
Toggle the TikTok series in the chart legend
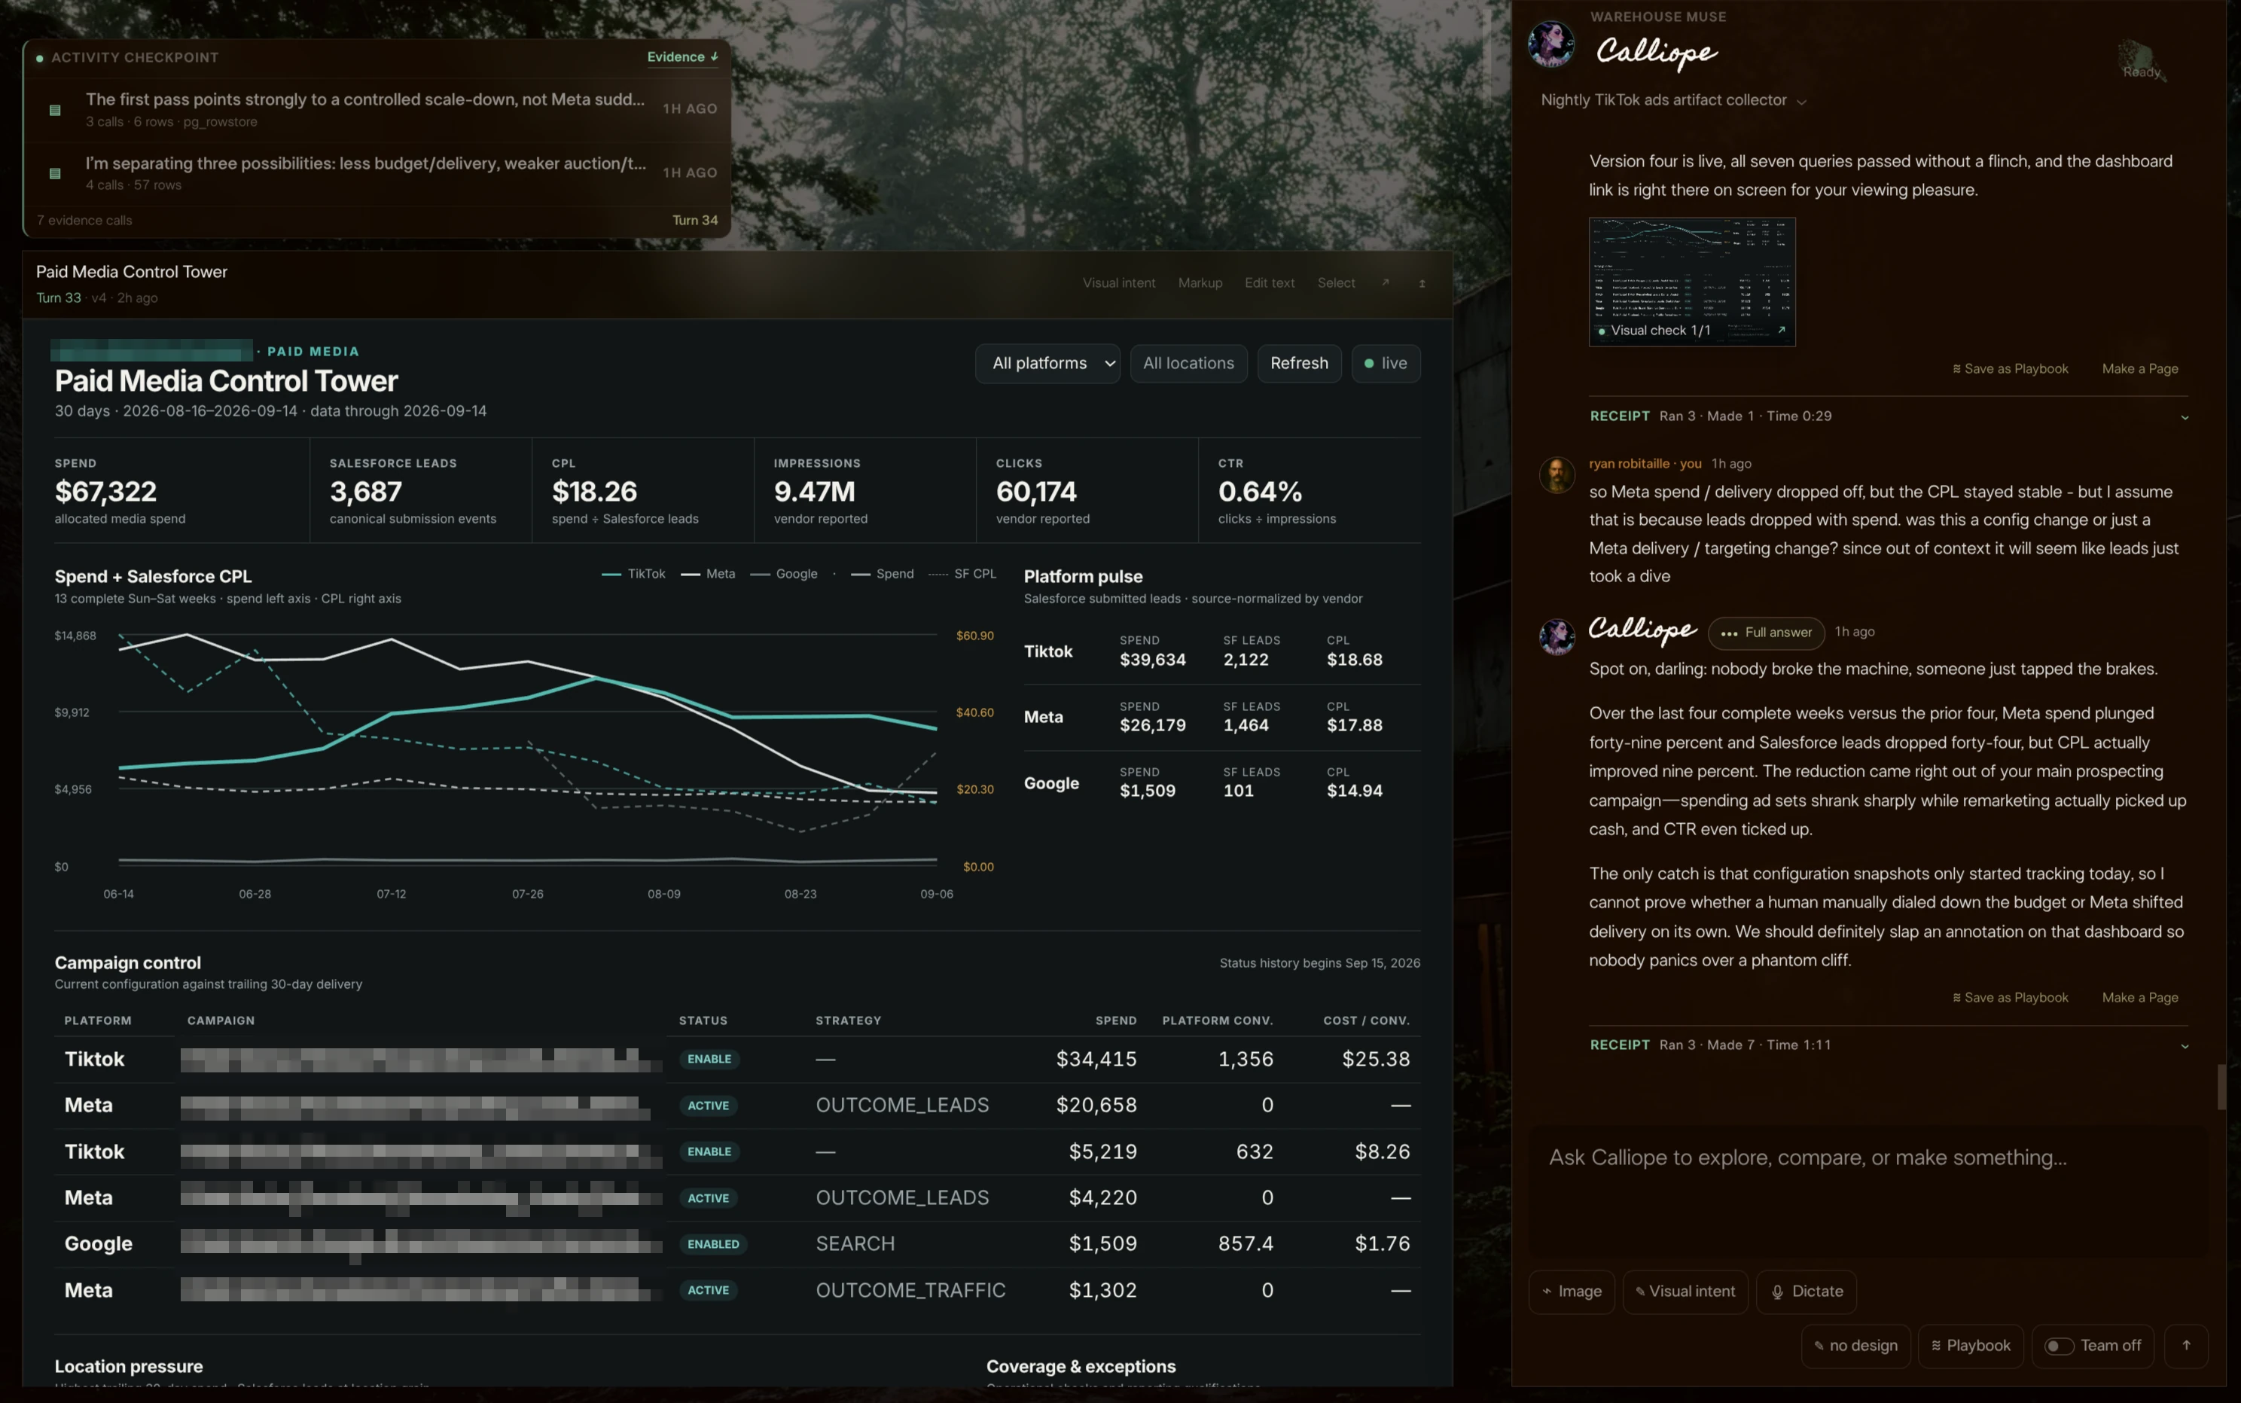point(633,575)
